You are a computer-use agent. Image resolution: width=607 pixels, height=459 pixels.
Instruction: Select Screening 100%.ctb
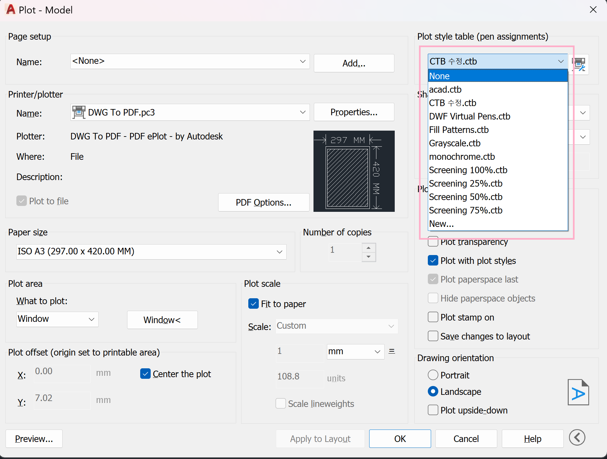point(498,170)
